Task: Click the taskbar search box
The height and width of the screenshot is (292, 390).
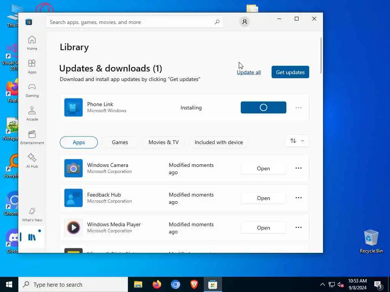Action: coord(73,284)
